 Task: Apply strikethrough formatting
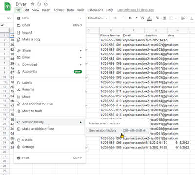[142, 18]
